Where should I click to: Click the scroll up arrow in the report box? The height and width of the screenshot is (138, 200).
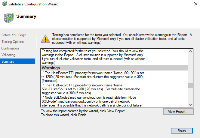190,51
